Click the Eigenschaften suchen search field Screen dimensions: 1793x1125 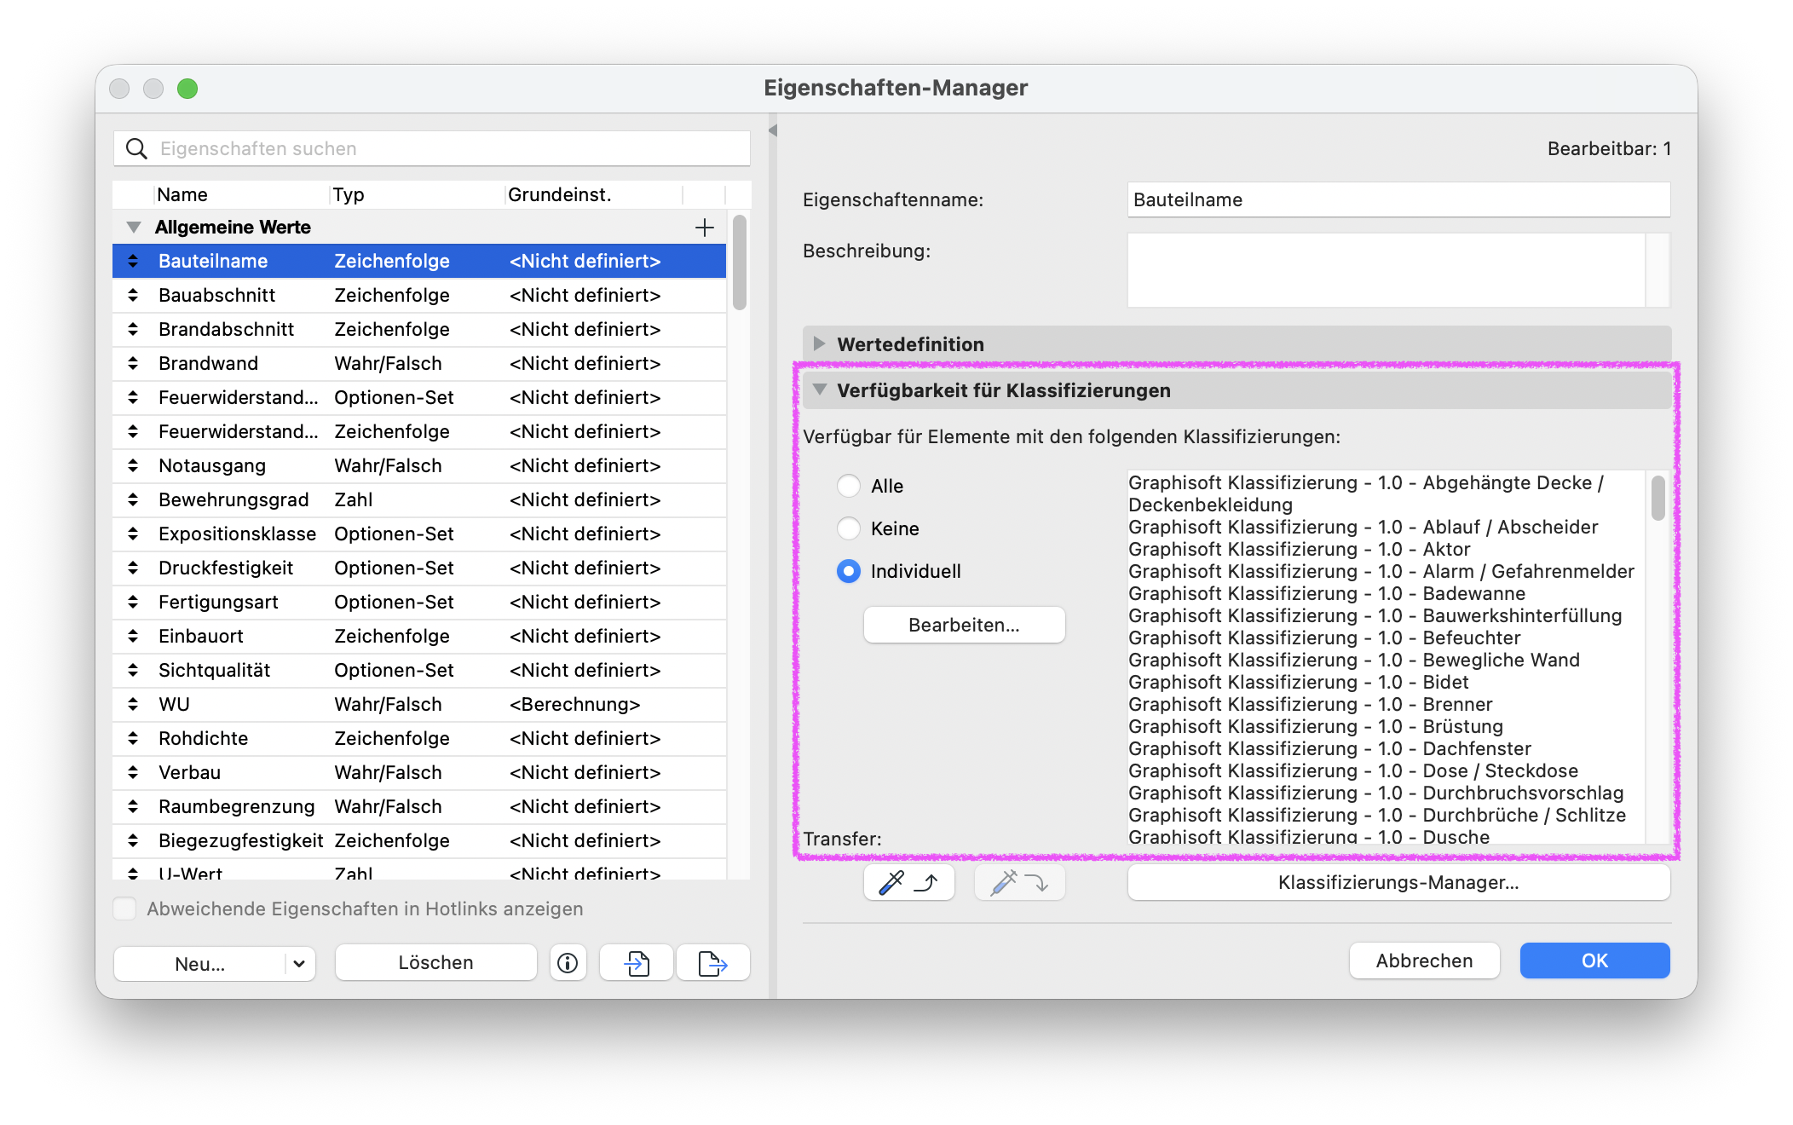click(432, 148)
